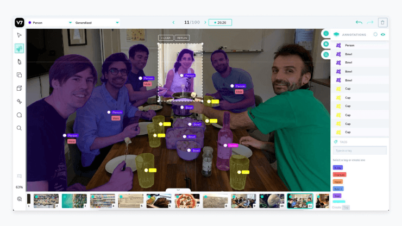Activate the Auto-Annotate magic tool
The width and height of the screenshot is (402, 226).
pyautogui.click(x=19, y=48)
